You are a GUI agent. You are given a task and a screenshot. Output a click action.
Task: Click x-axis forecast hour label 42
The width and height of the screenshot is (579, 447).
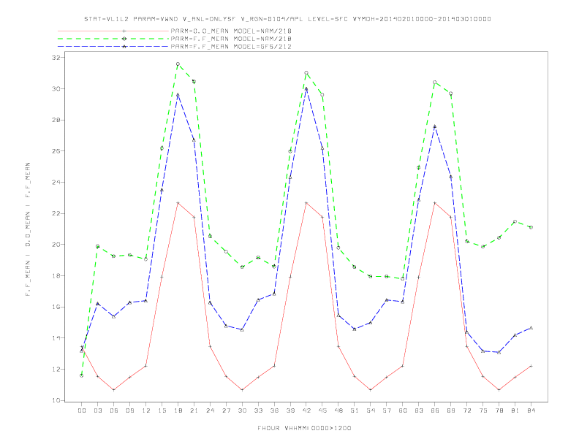(x=306, y=410)
